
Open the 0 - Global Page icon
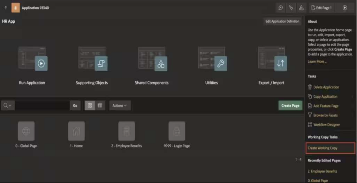[x=26, y=131]
